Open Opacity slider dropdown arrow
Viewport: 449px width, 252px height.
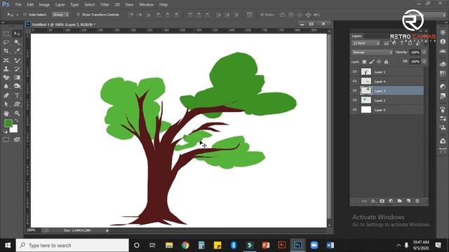[x=424, y=52]
